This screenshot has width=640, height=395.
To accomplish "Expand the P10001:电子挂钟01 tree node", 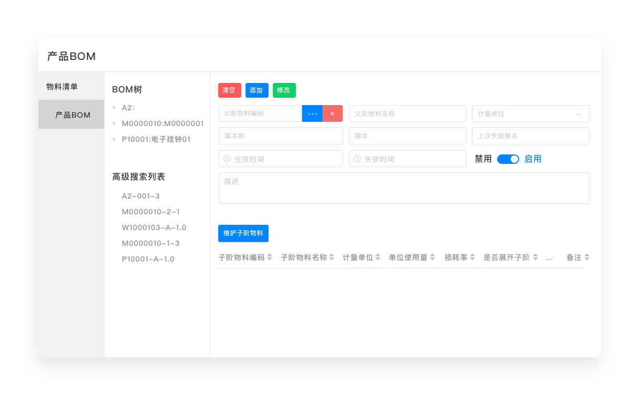I will [x=115, y=139].
